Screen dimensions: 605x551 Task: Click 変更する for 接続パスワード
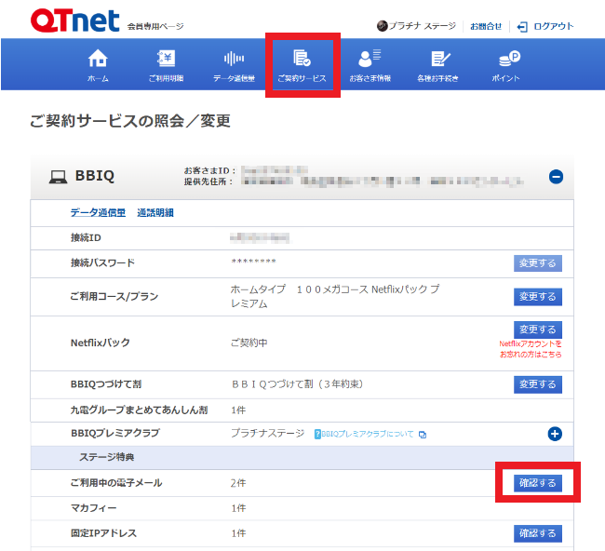537,263
